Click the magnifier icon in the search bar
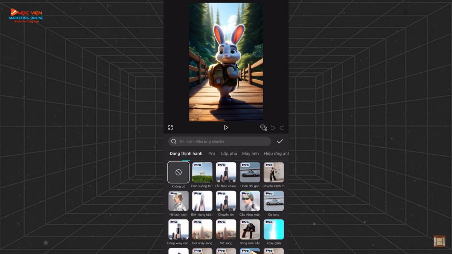Screen dimensions: 452x254 point(174,141)
